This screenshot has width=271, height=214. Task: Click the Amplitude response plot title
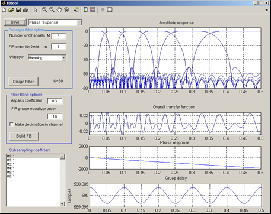click(176, 23)
